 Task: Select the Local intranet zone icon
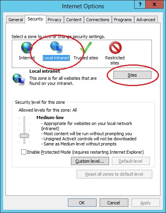click(x=57, y=47)
